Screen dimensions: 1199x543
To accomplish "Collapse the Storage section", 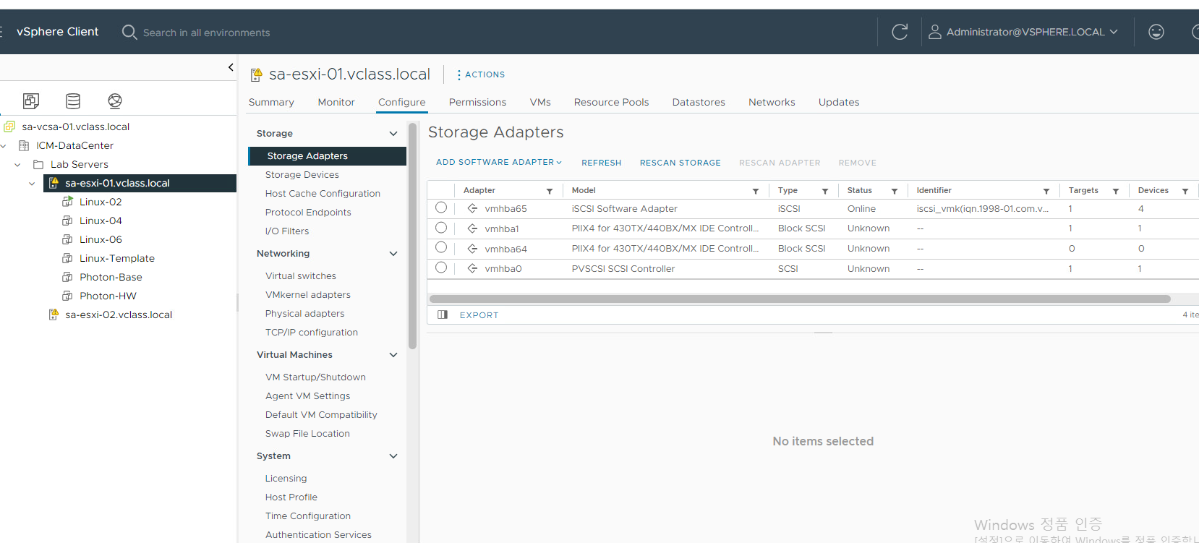I will (x=393, y=134).
